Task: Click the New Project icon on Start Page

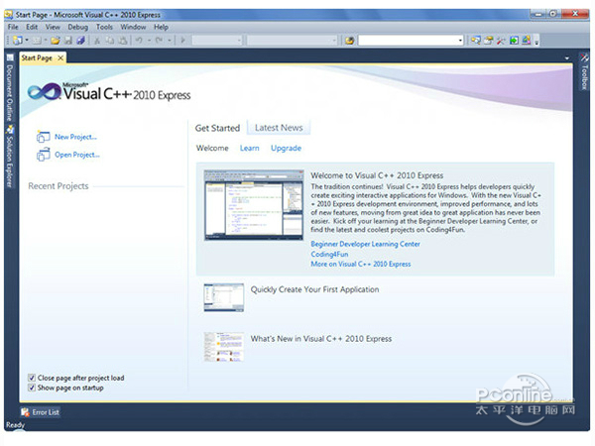Action: pyautogui.click(x=44, y=137)
